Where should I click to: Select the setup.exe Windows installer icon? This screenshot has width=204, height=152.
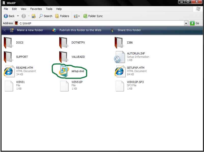[x=64, y=71]
